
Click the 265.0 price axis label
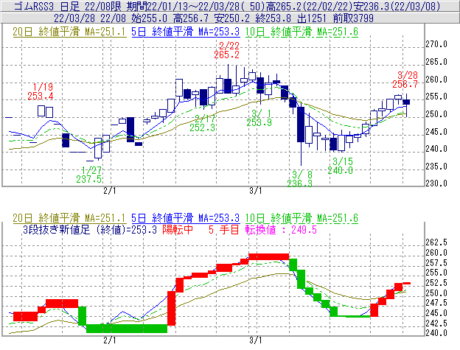(436, 62)
